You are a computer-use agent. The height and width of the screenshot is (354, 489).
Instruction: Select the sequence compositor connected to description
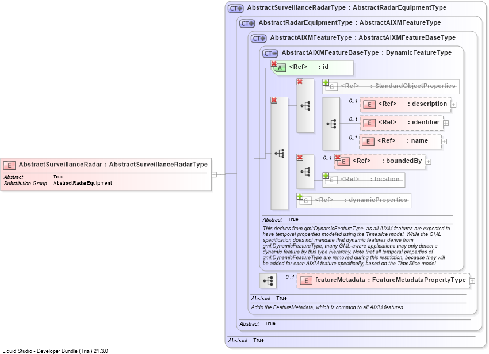[331, 124]
